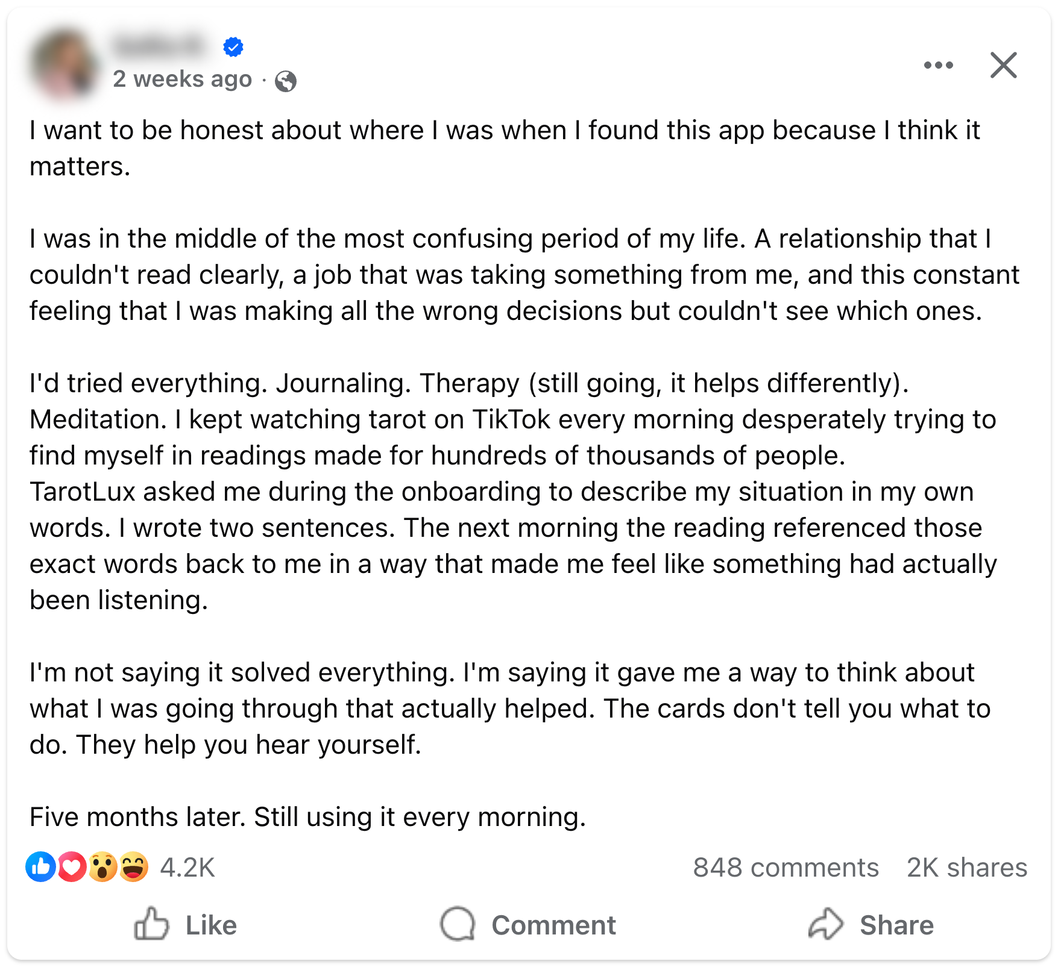Click the wow face reaction icon

(103, 867)
